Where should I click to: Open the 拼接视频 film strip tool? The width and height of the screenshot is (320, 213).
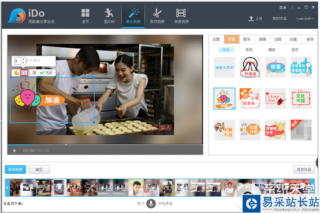tap(181, 16)
